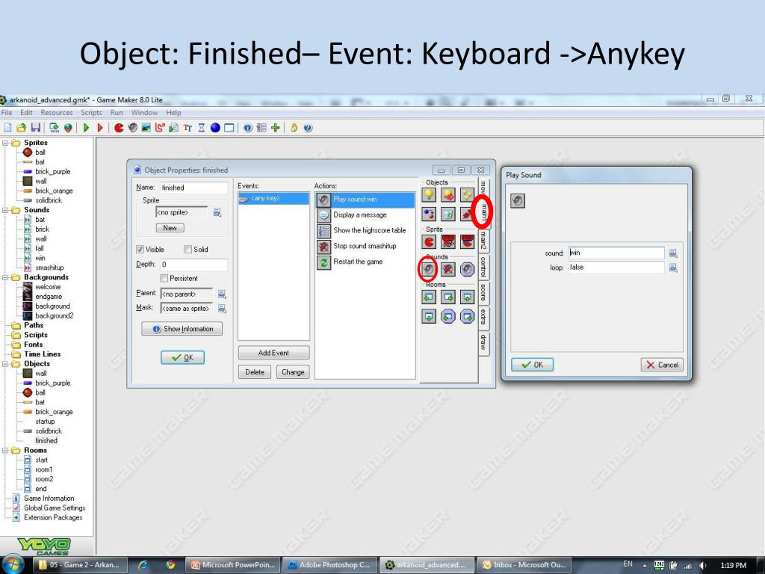Image resolution: width=765 pixels, height=574 pixels.
Task: Open the Run menu
Action: 117,113
